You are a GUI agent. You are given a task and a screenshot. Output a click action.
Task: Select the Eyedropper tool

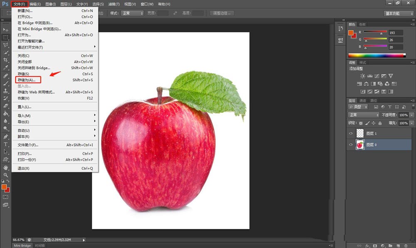5,68
